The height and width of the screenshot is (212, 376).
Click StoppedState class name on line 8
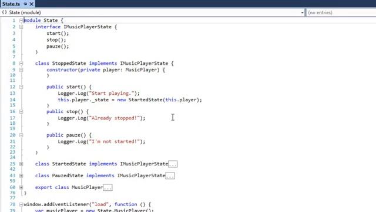[x=69, y=64]
